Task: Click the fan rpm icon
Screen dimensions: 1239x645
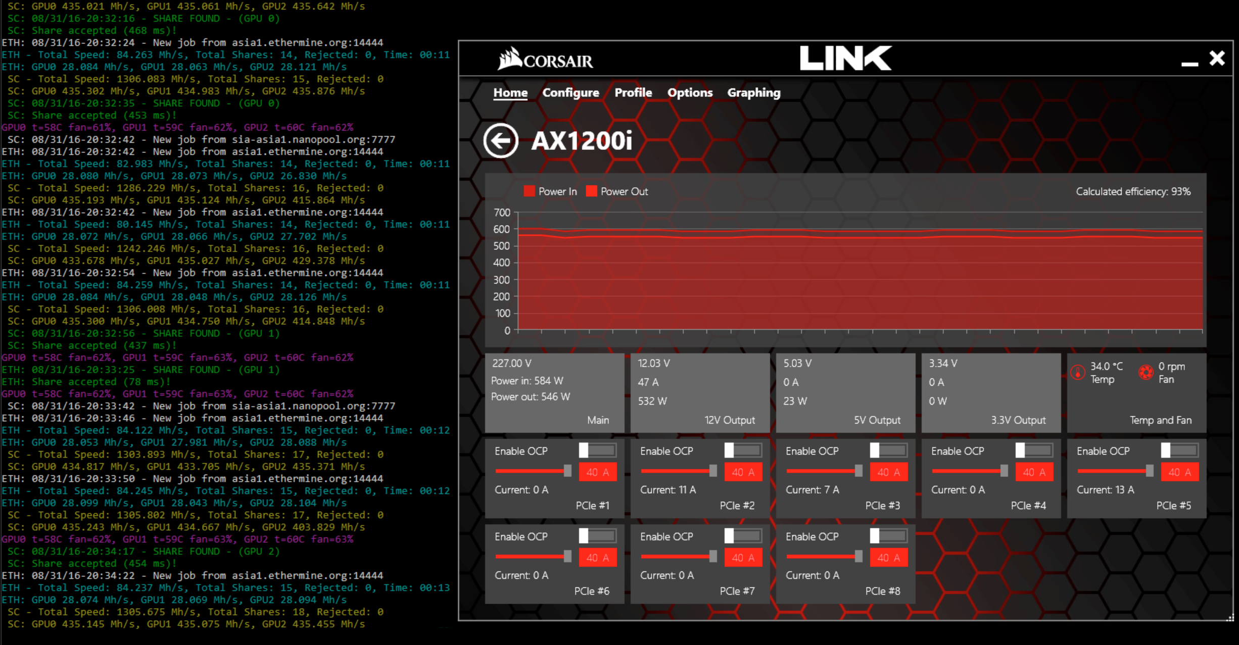Action: pos(1146,372)
